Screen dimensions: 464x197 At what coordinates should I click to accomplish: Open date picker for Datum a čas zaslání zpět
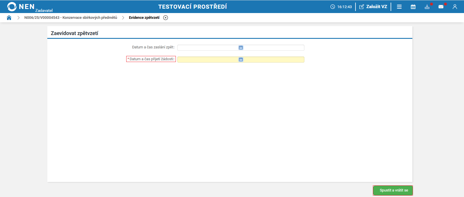point(241,48)
